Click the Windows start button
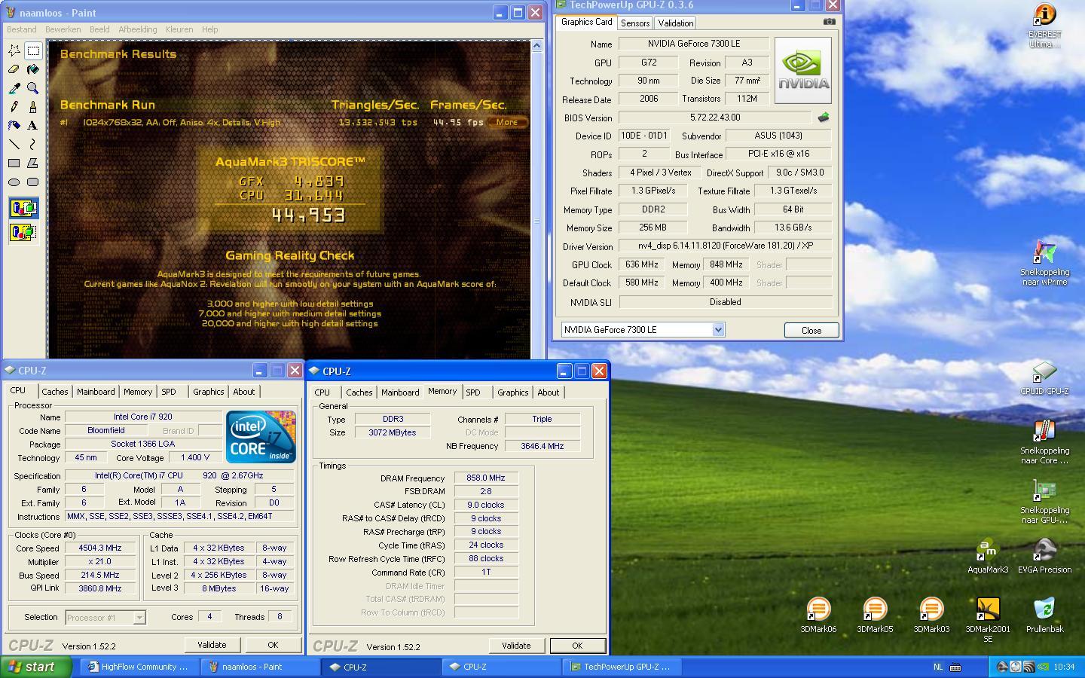 [x=35, y=667]
